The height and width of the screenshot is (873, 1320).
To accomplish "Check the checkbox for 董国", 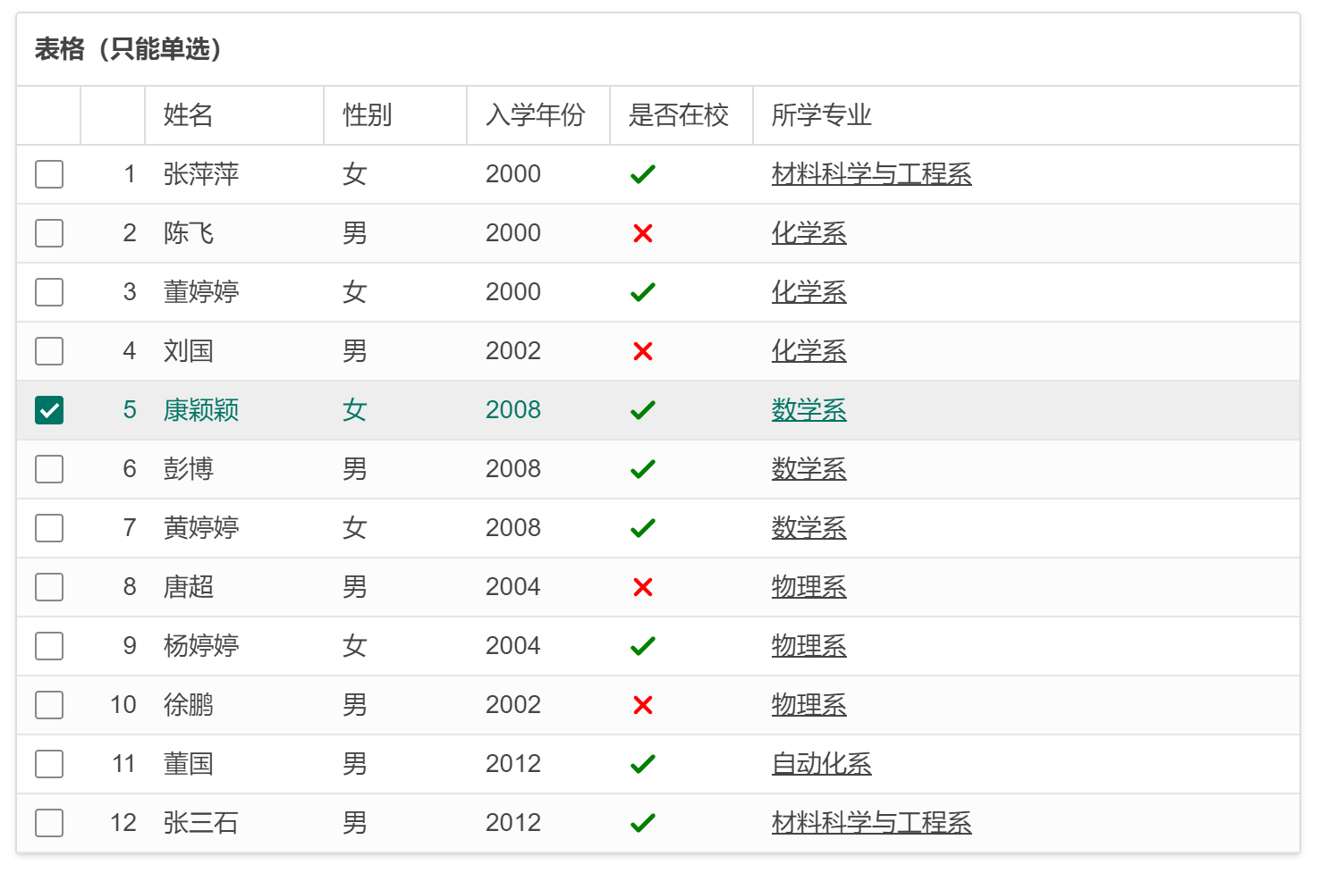I will [x=49, y=764].
